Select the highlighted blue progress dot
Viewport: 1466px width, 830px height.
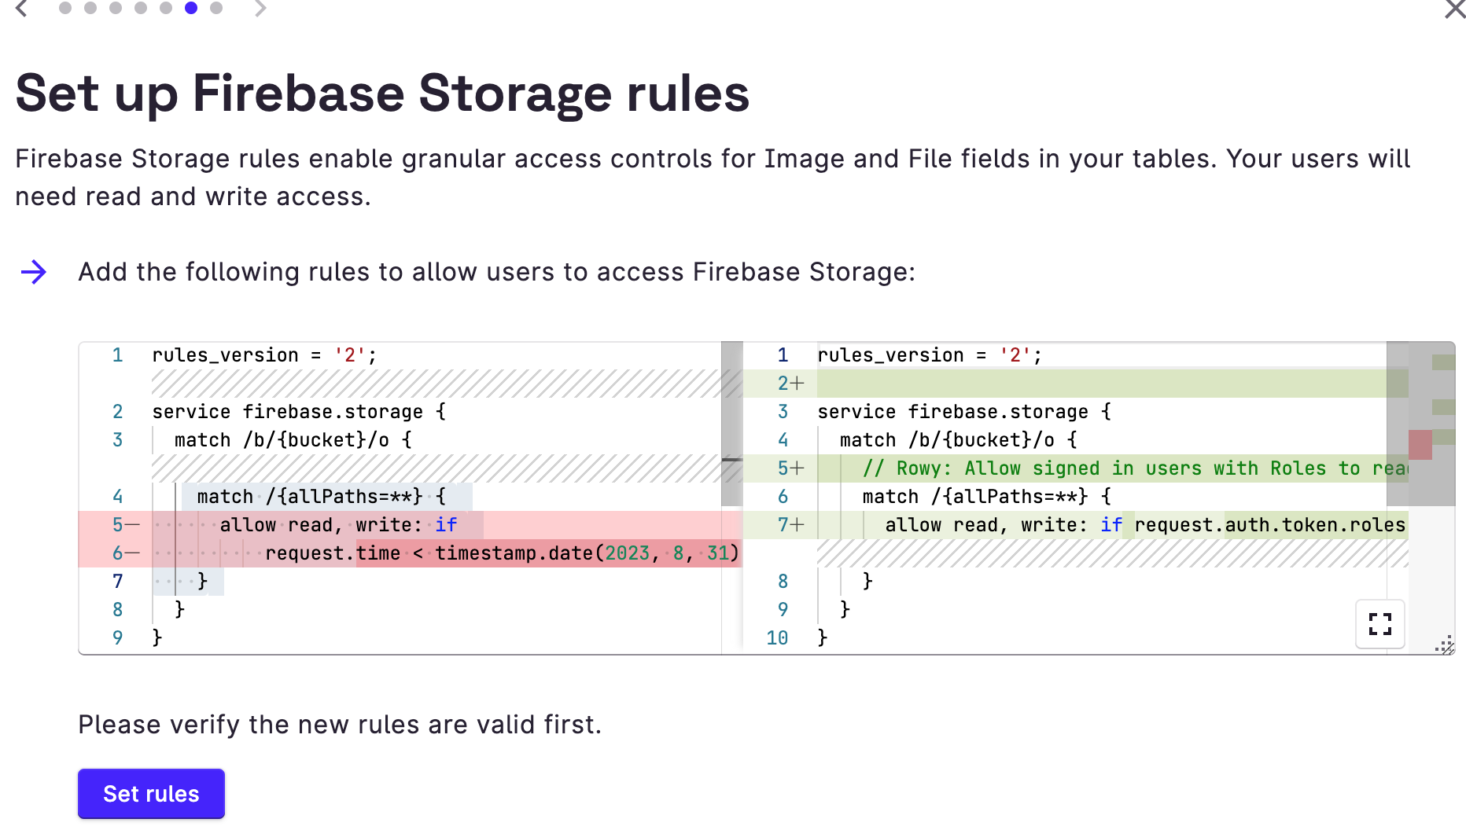tap(190, 8)
